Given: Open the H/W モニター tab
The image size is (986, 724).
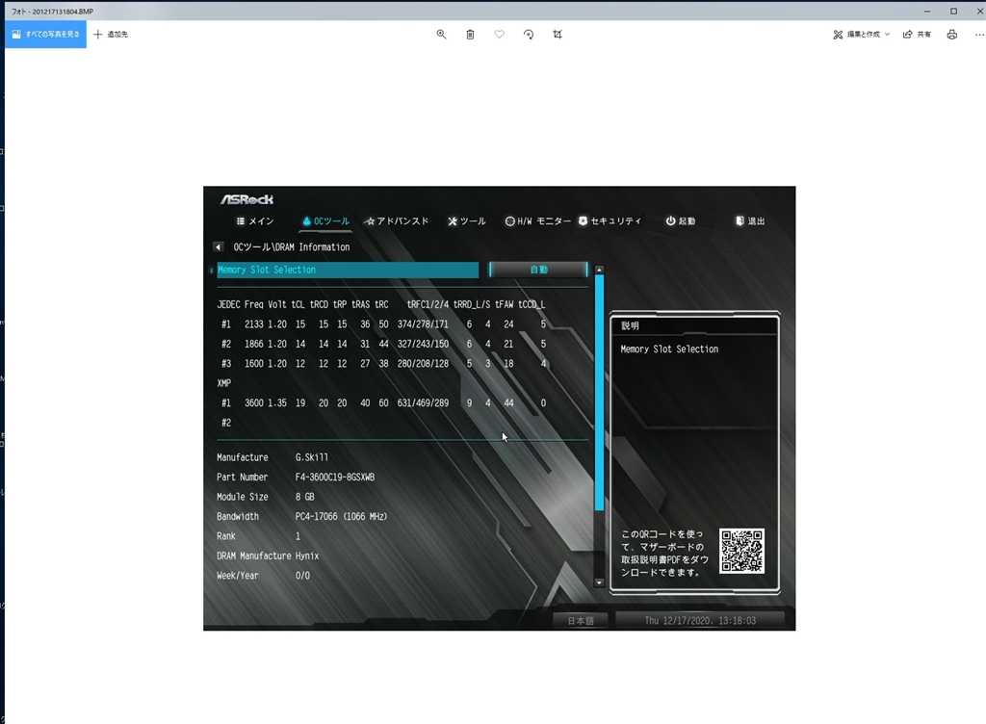Looking at the screenshot, I should pyautogui.click(x=537, y=221).
